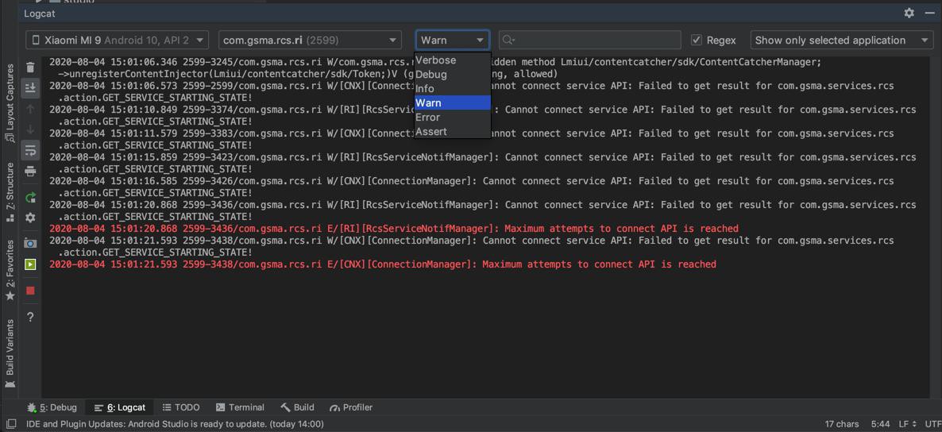Toggle tool window bars icon in status bar
This screenshot has height=432, width=942.
click(x=11, y=424)
